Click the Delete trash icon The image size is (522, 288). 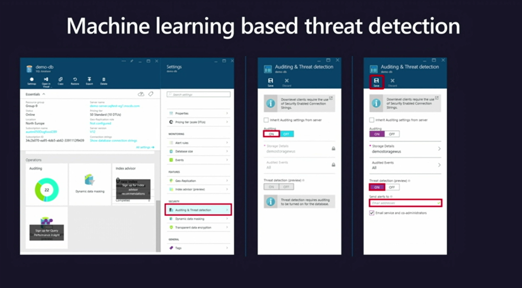104,81
